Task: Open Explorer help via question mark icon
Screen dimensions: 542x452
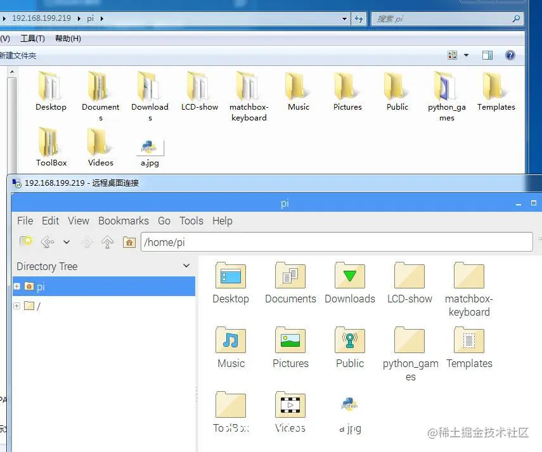Action: (x=510, y=55)
